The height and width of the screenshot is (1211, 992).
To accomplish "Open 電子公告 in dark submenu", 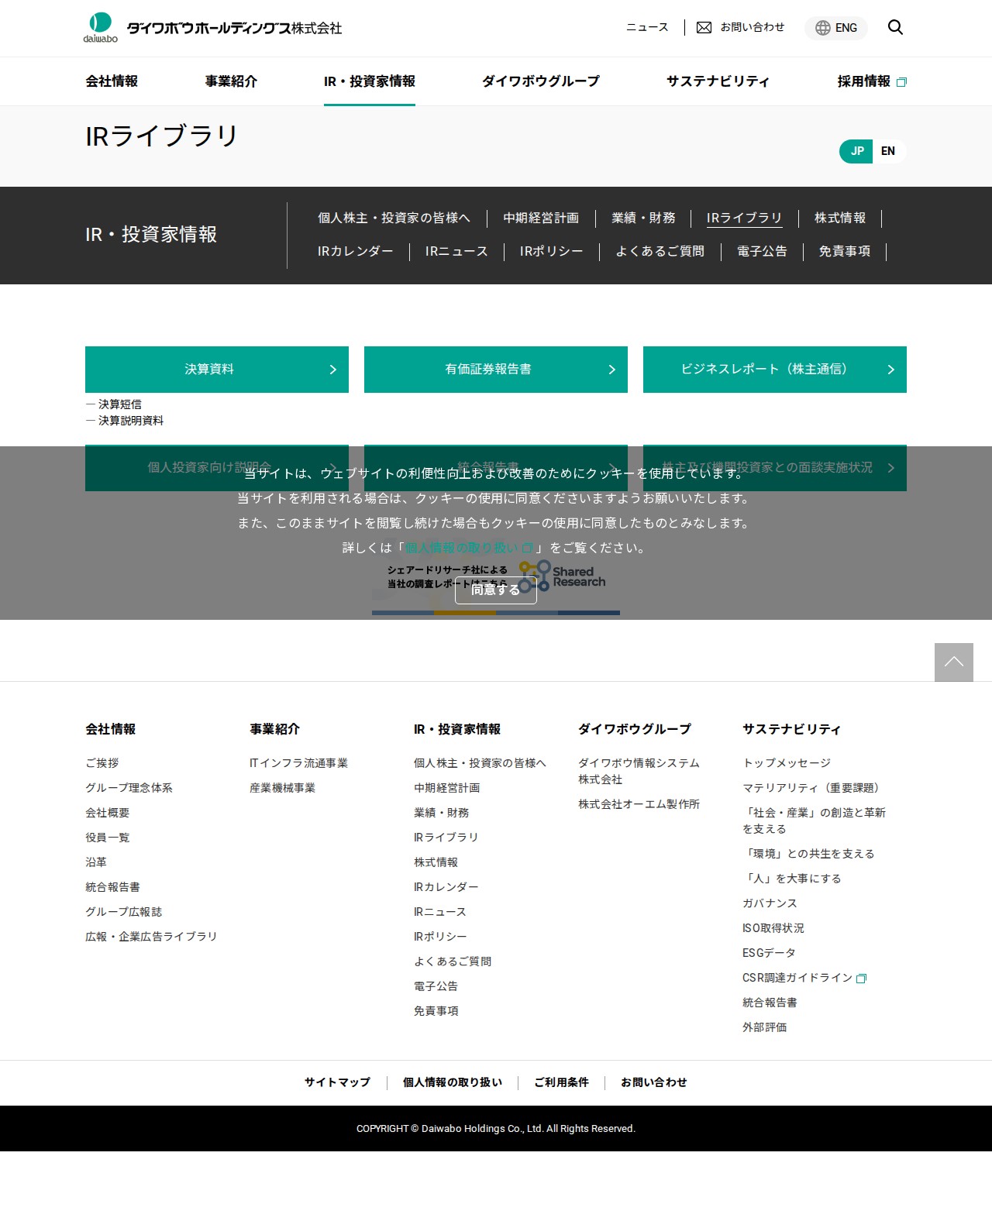I will (x=762, y=252).
